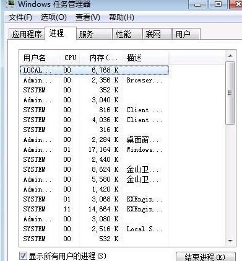Sort by 用户名 column header
This screenshot has height=261, width=242.
pyautogui.click(x=39, y=58)
